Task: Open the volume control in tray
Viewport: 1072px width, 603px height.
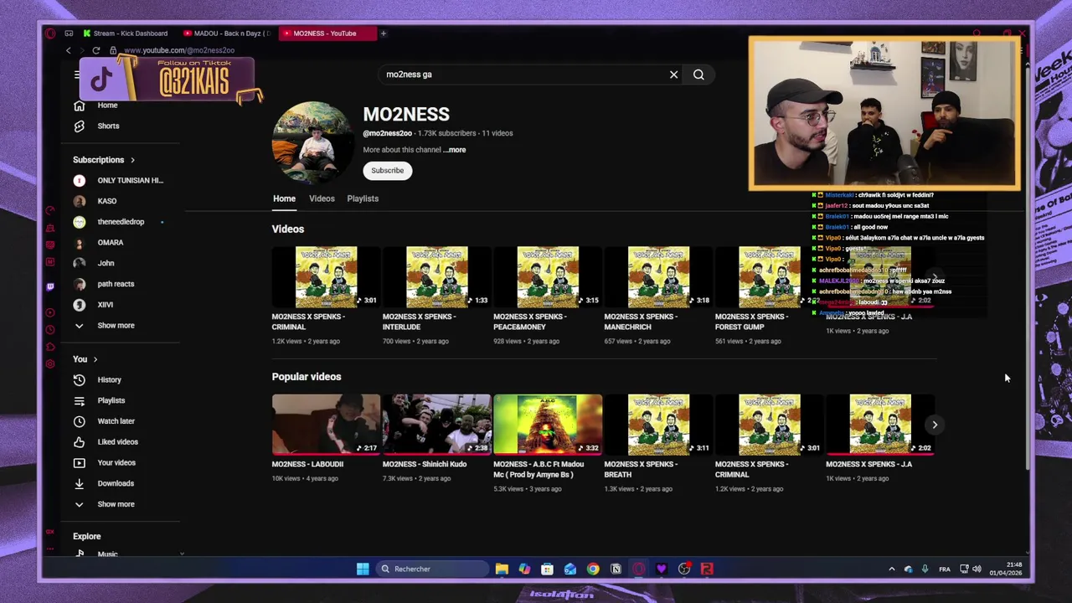Action: click(977, 569)
